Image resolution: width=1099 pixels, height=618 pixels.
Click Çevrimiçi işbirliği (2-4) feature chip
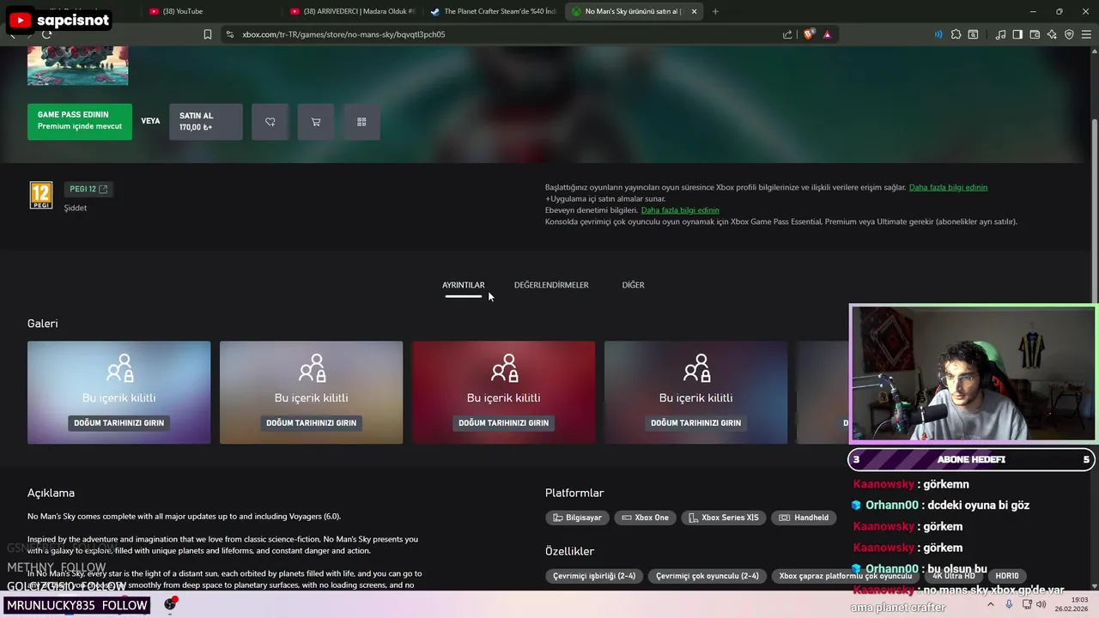(x=594, y=576)
